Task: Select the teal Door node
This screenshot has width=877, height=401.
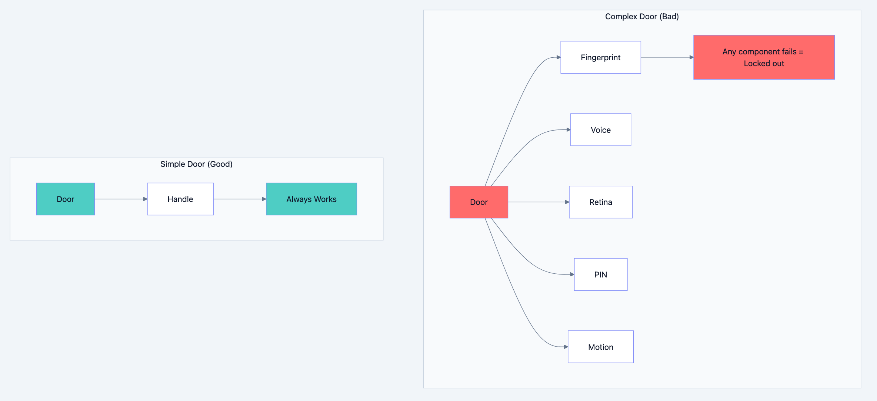Action: coord(65,199)
